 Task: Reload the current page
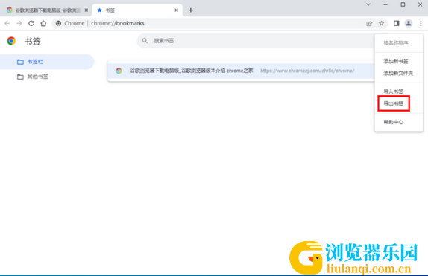click(31, 23)
